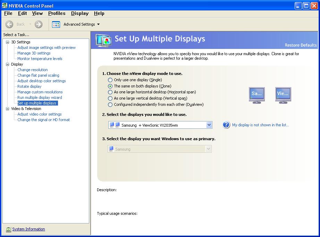Open Rotate display task
Screen dimensions: 320x237
pos(30,86)
